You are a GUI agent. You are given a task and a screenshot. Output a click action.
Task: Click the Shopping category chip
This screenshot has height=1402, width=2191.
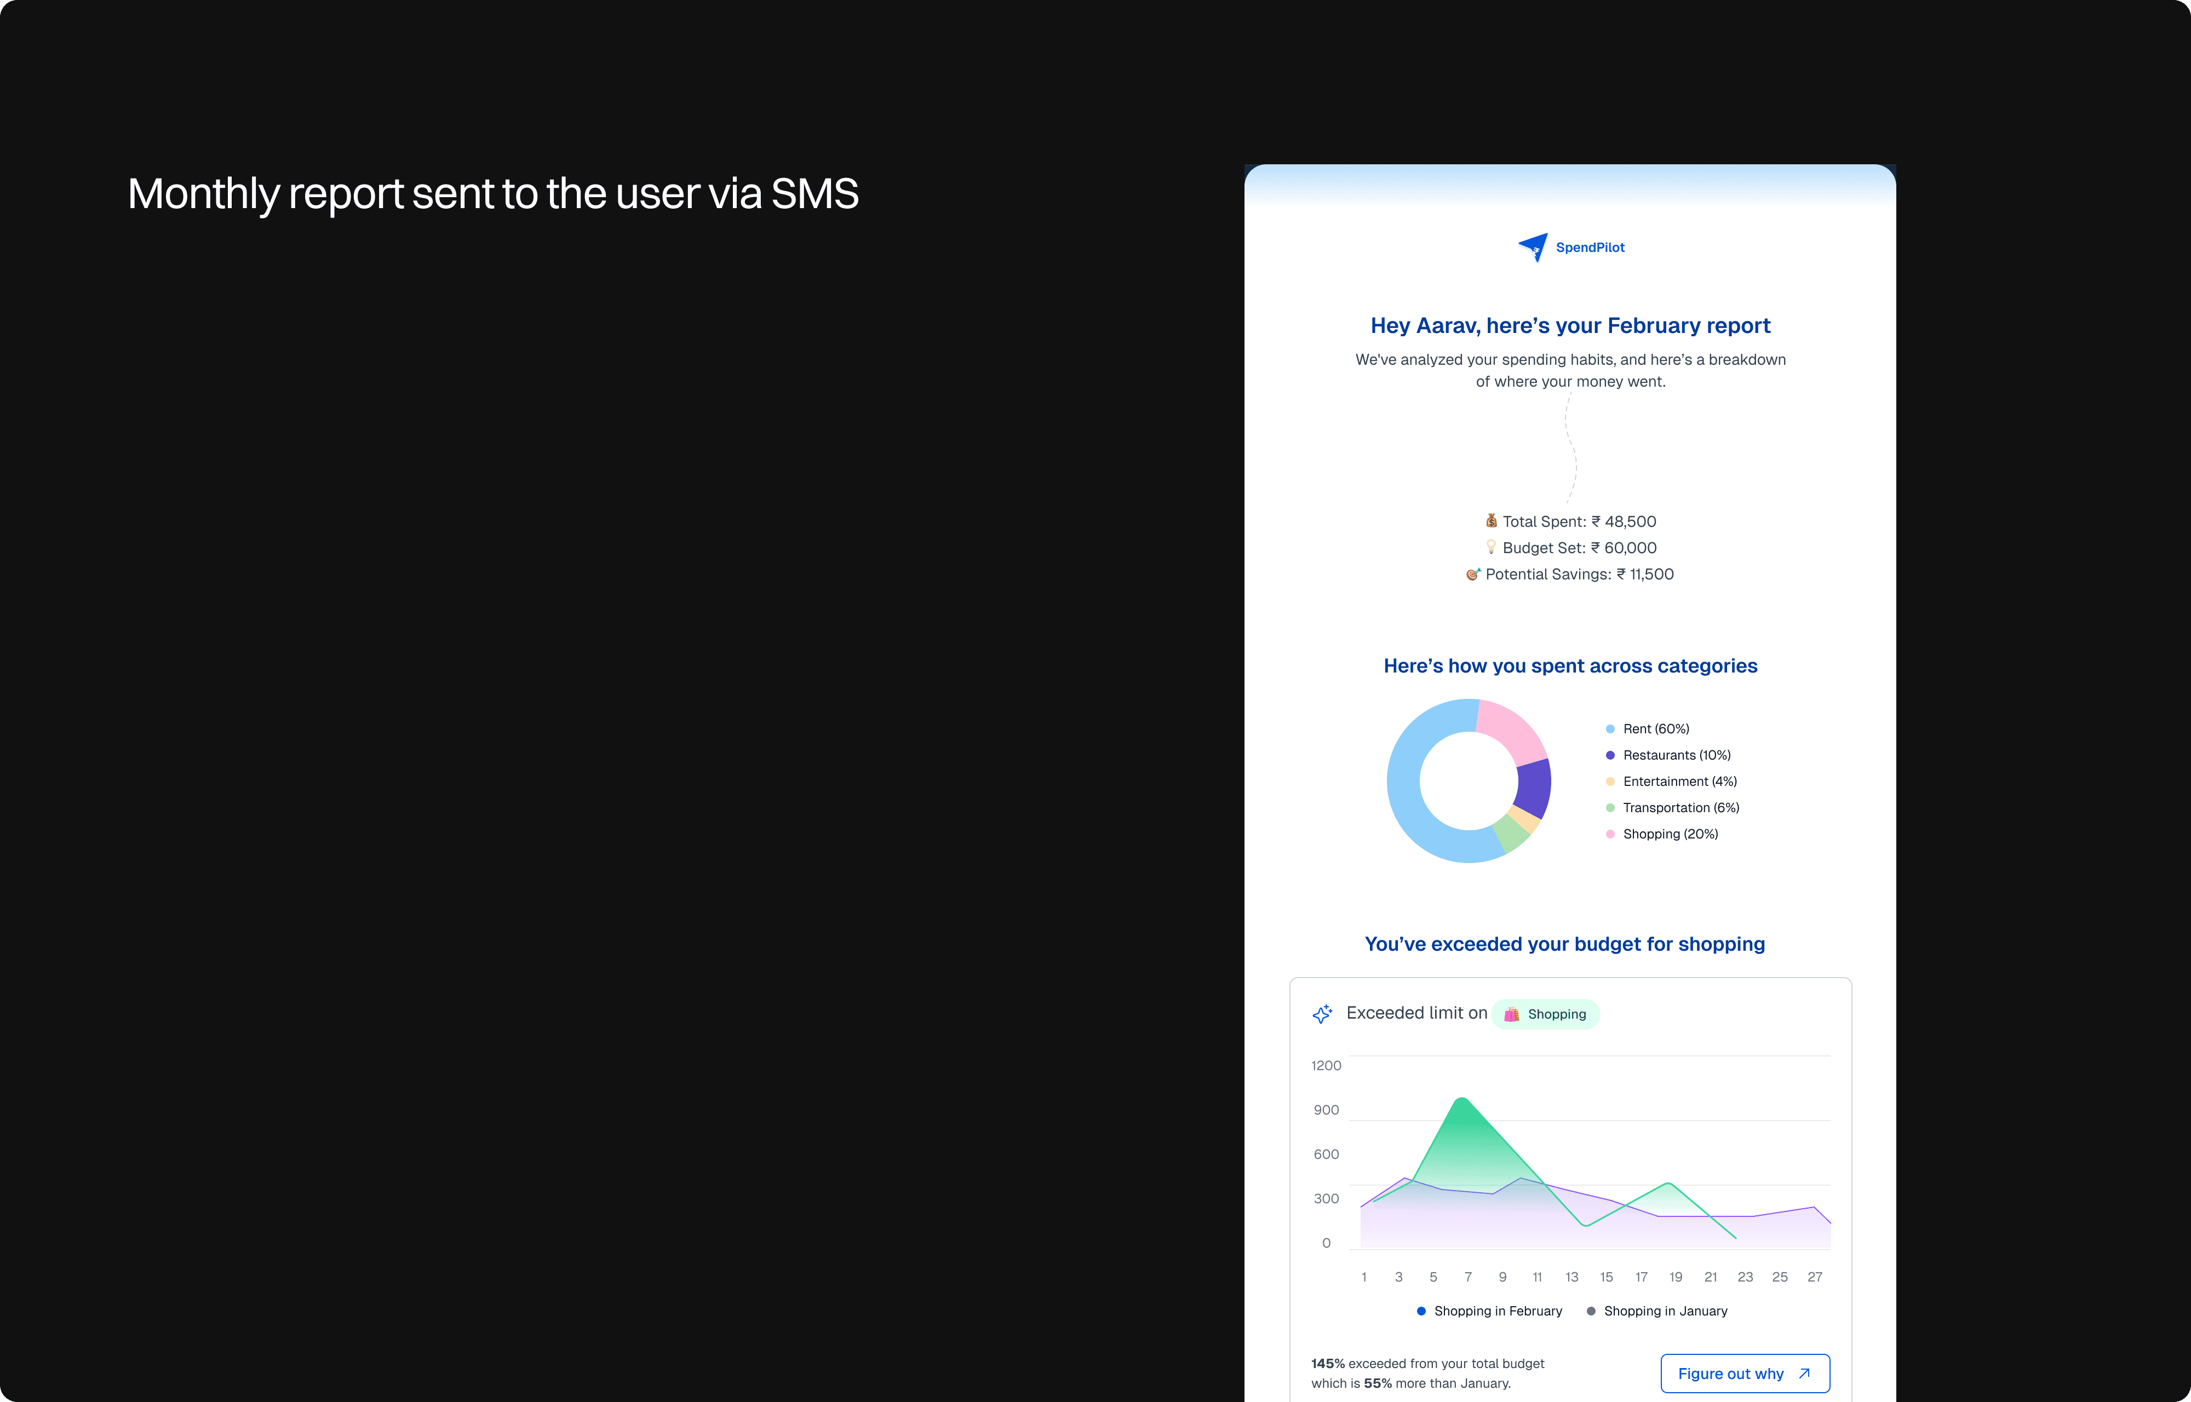tap(1546, 1014)
